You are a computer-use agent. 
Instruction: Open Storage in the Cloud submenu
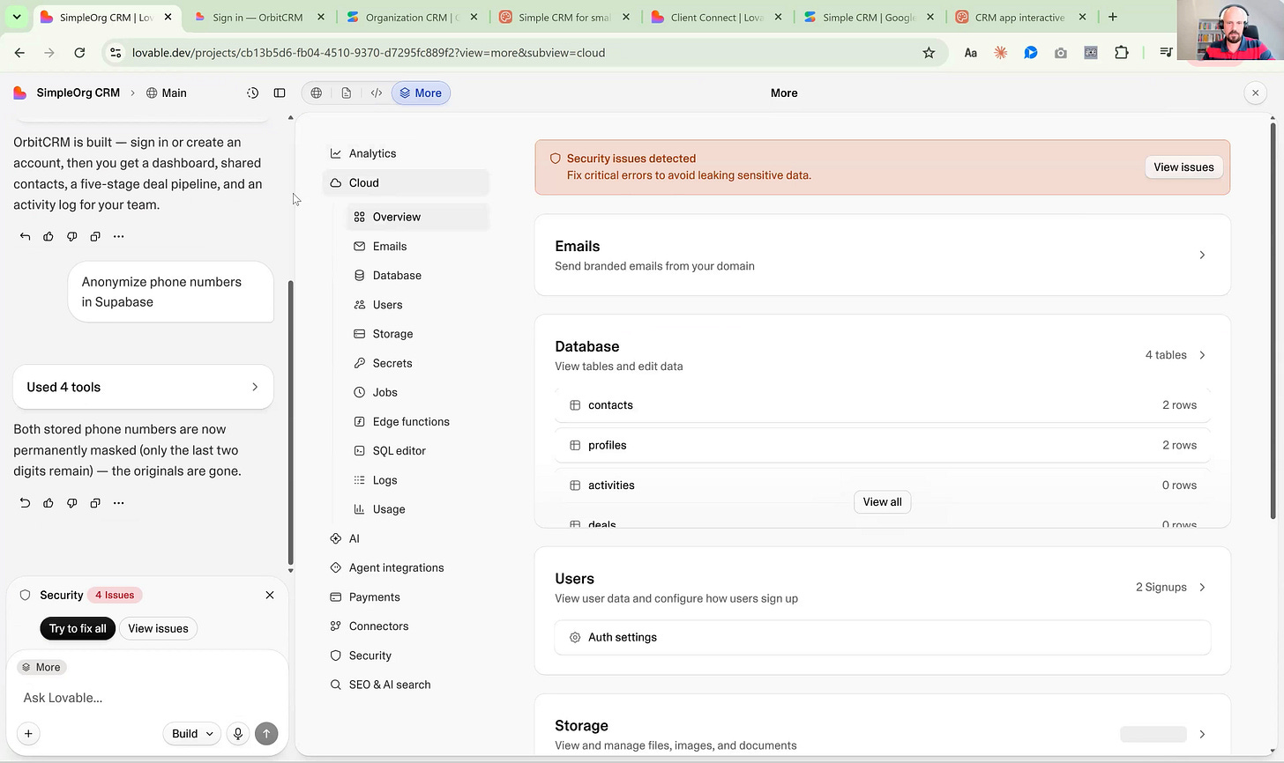[x=418, y=334]
